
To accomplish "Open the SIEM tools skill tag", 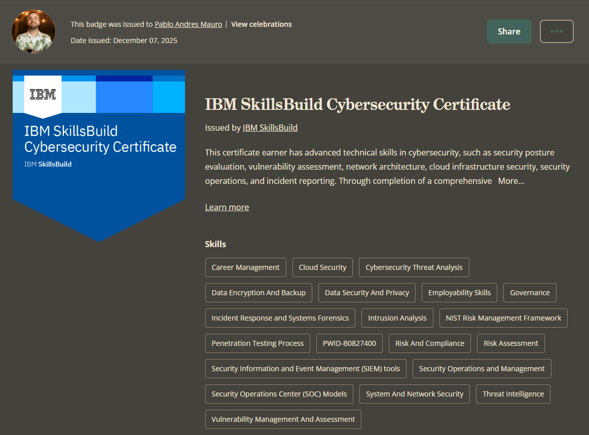I will tap(306, 369).
